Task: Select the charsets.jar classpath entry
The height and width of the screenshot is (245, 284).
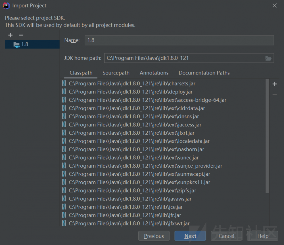Action: click(x=163, y=84)
